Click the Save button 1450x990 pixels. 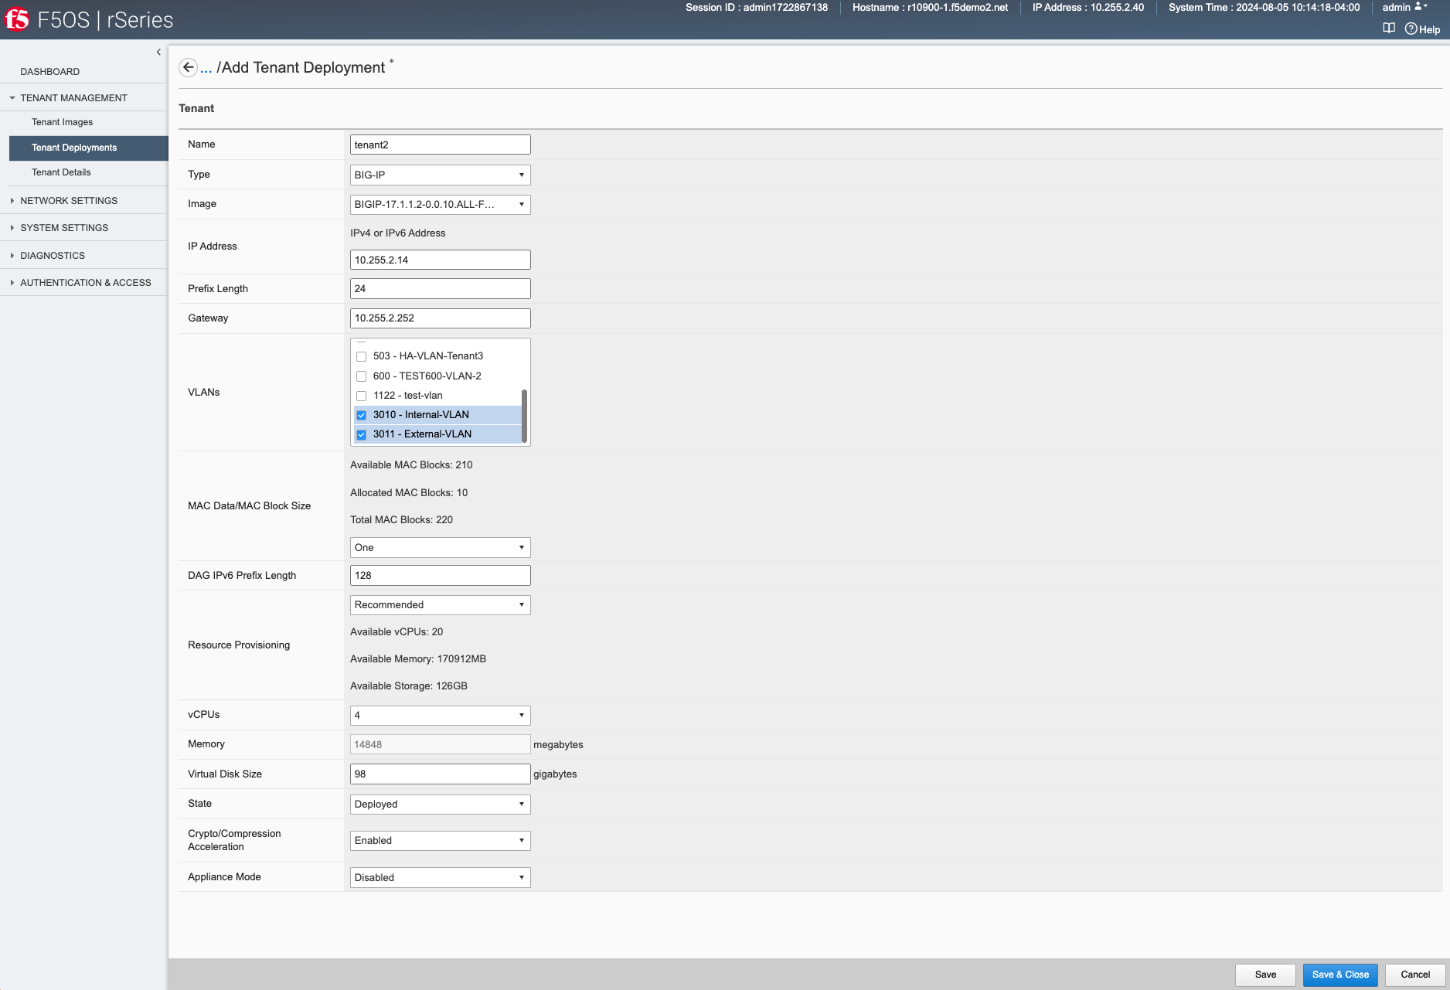coord(1265,975)
